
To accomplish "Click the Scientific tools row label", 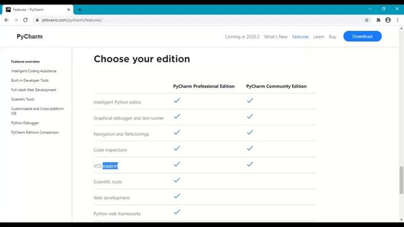I will click(x=108, y=182).
